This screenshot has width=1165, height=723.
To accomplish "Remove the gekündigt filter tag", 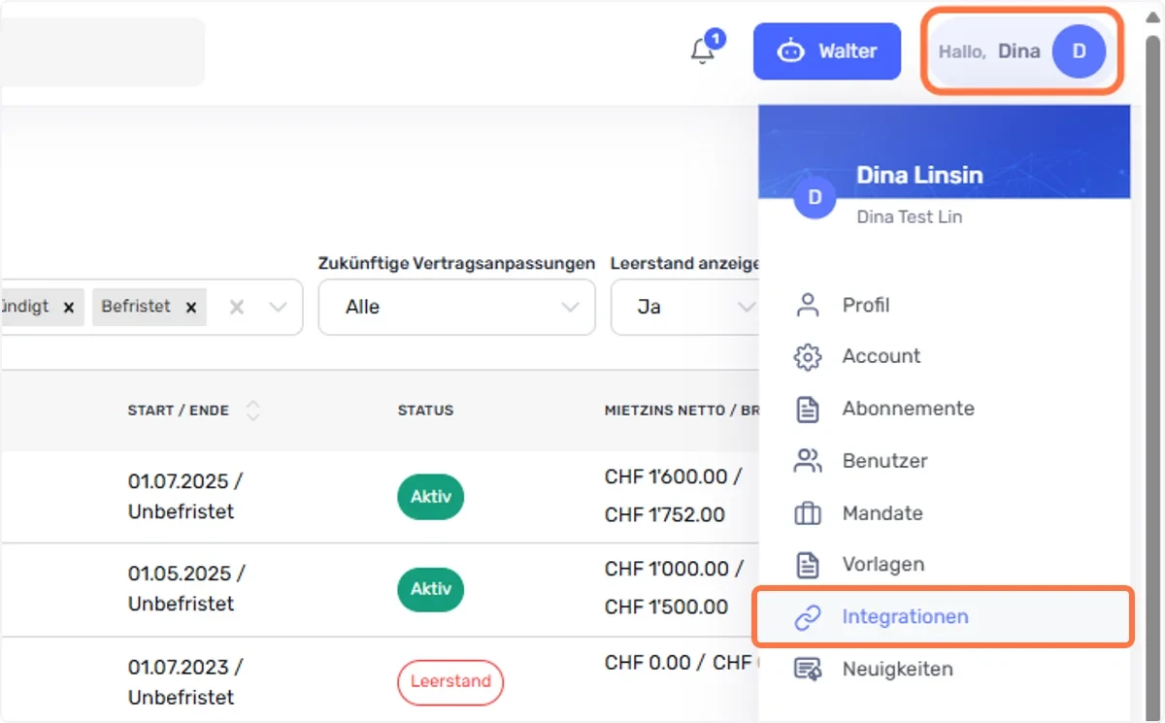I will 68,307.
